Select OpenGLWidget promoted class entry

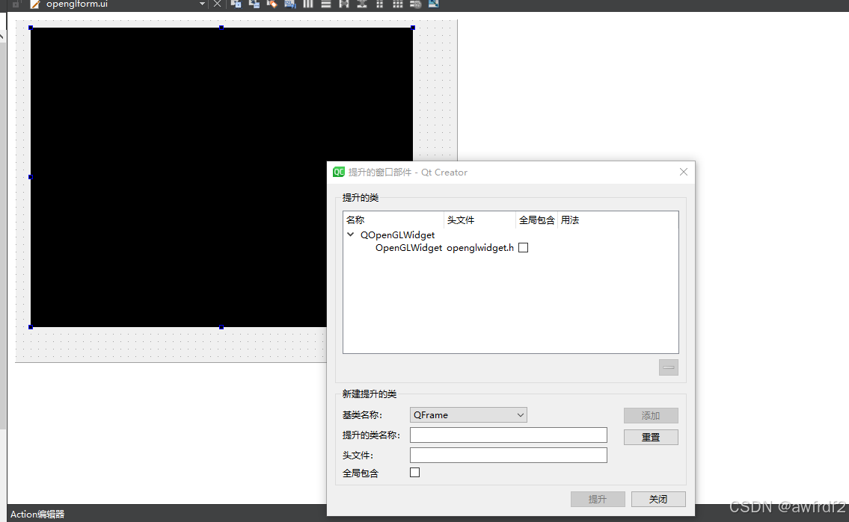click(409, 248)
